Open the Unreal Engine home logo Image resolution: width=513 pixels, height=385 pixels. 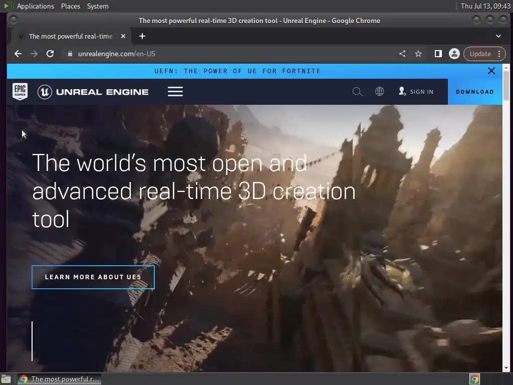(x=93, y=92)
